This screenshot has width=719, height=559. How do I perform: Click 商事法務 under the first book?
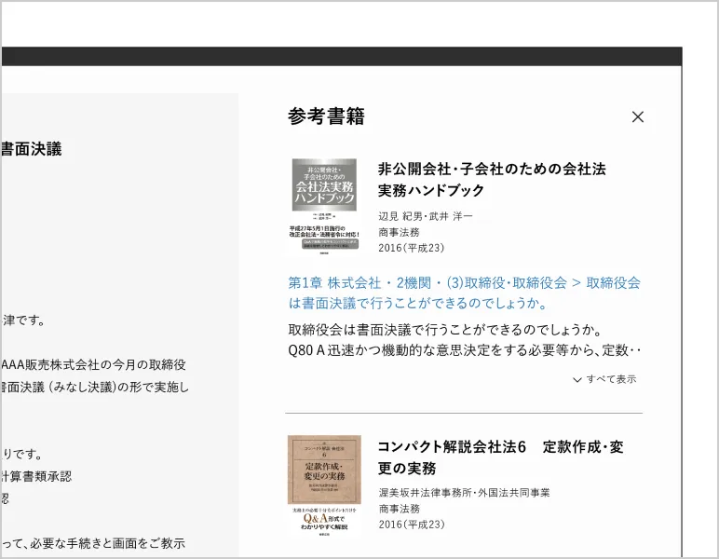(x=399, y=232)
